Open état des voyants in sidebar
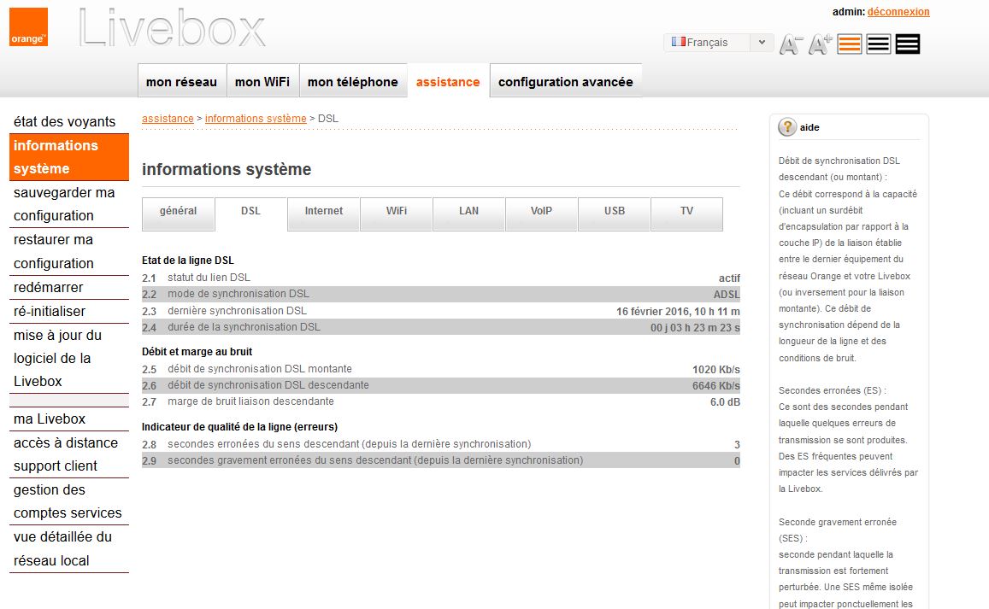989x609 pixels. coord(64,122)
